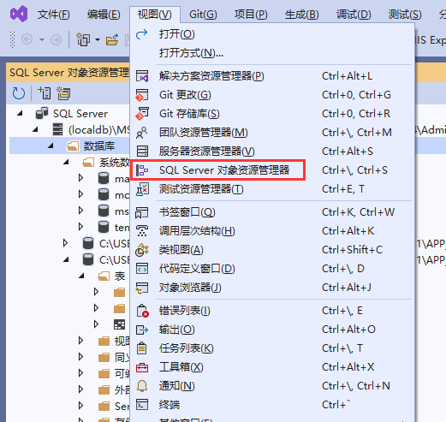
Task: Click the navigate backward arrow icon
Action: [27, 39]
